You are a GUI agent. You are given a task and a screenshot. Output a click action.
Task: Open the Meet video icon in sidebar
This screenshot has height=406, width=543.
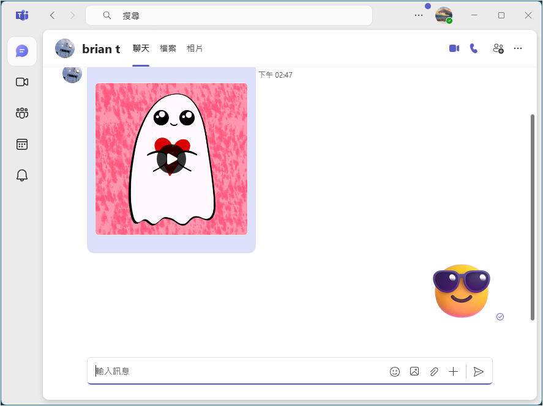22,82
